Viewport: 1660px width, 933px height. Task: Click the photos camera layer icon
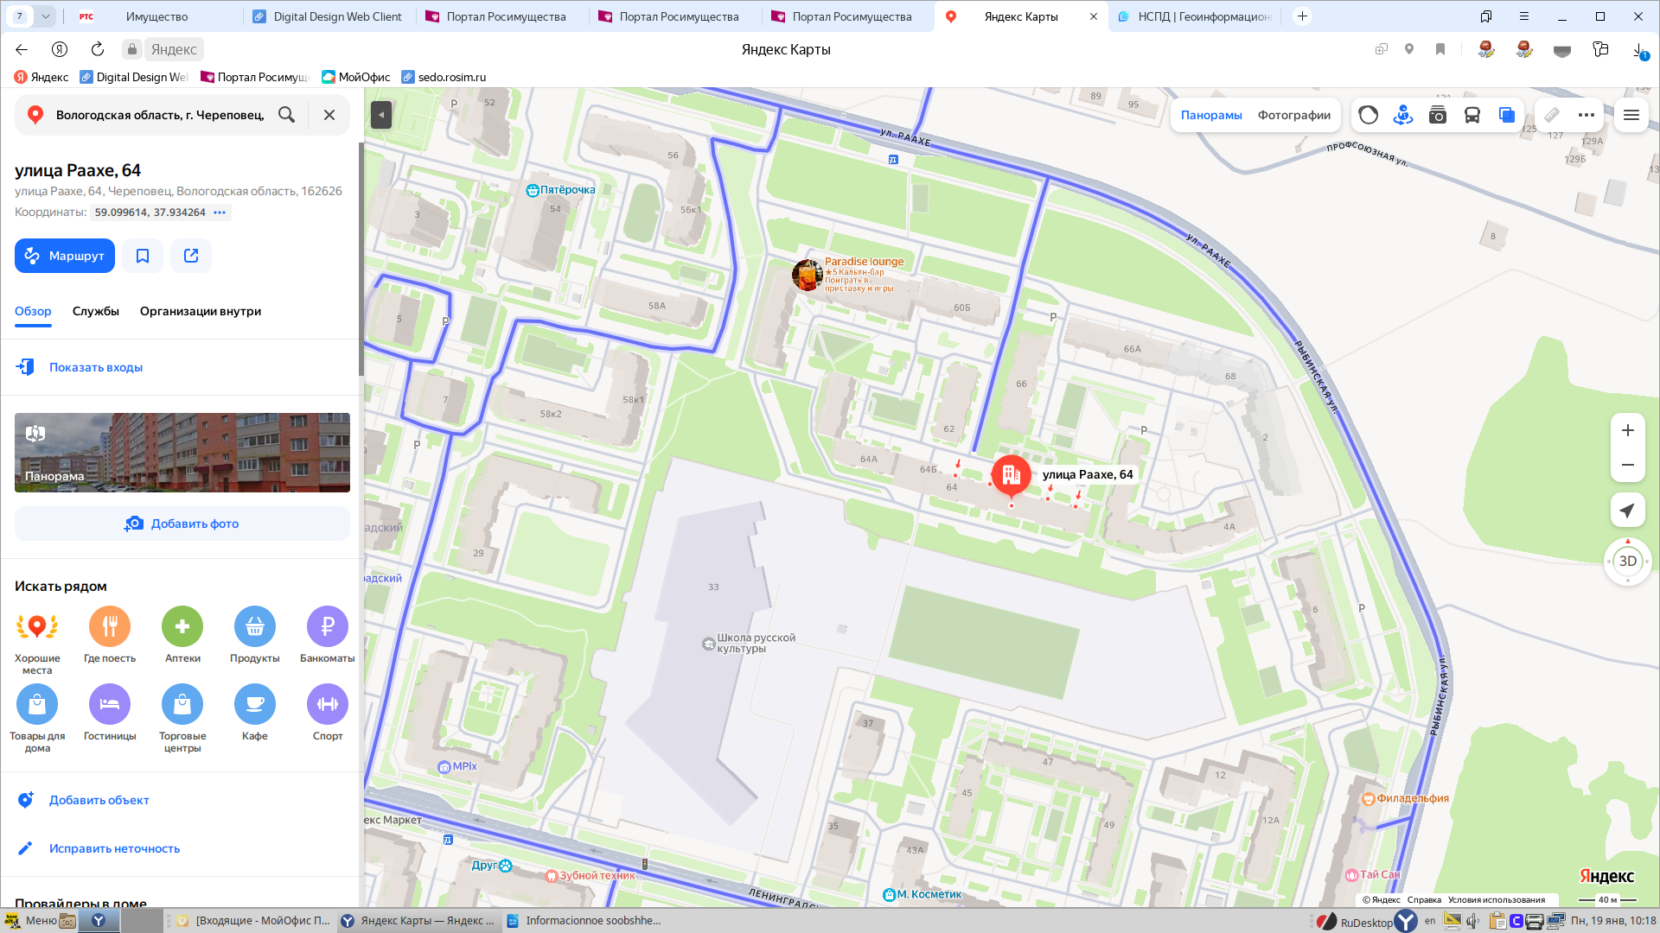tap(1437, 115)
